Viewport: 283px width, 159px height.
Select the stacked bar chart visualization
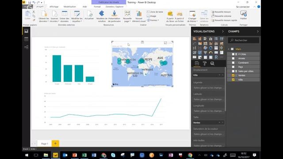tap(195, 38)
